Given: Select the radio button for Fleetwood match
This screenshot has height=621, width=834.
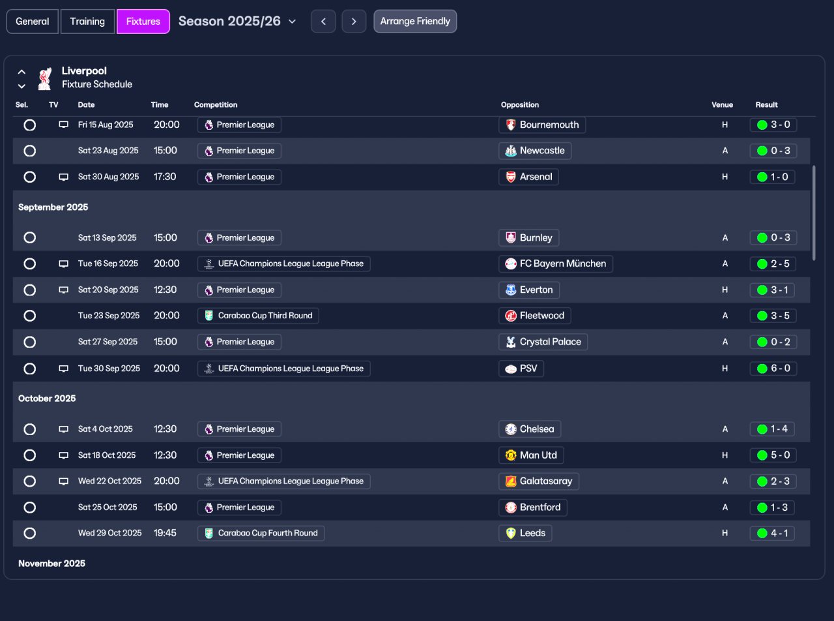Looking at the screenshot, I should pos(29,316).
